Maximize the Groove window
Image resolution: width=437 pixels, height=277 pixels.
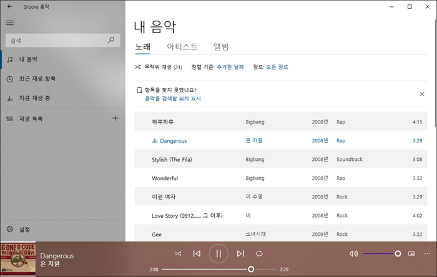coord(410,7)
